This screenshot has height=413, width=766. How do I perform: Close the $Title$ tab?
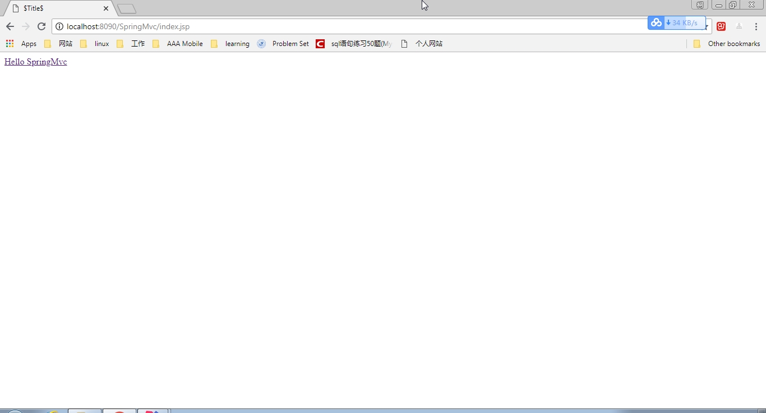105,8
